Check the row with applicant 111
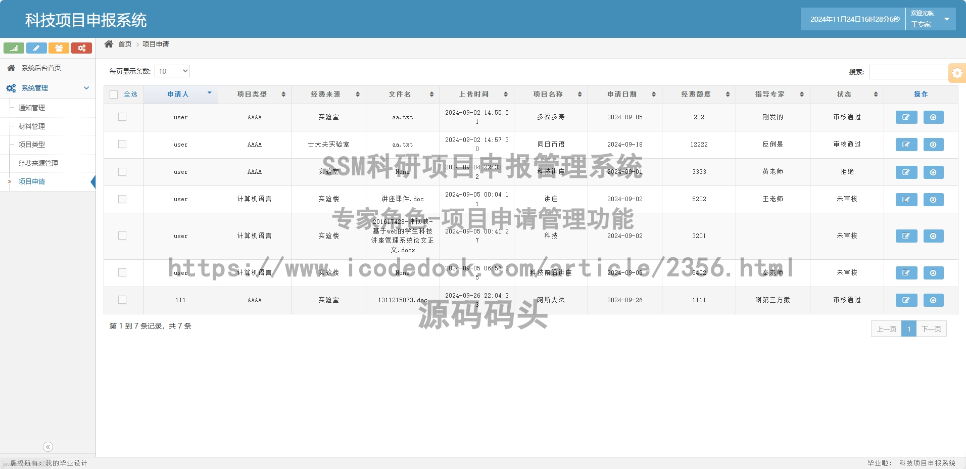966x469 pixels. [x=122, y=300]
